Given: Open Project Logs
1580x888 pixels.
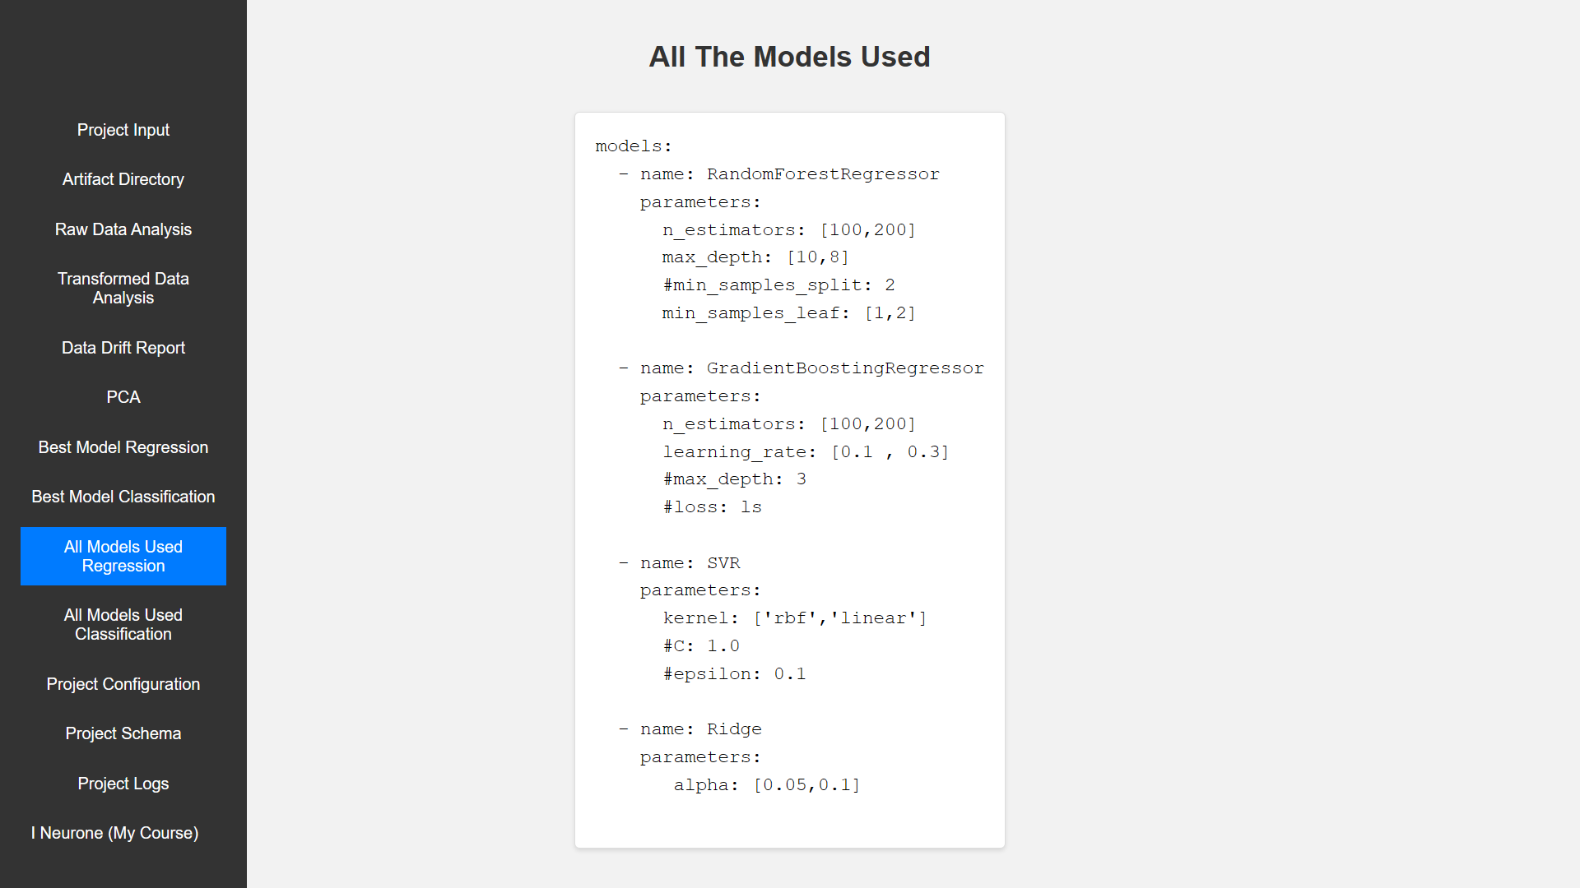Looking at the screenshot, I should click(123, 783).
